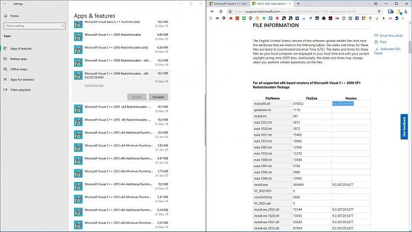Open browser downloads arrow icon

click(x=406, y=12)
